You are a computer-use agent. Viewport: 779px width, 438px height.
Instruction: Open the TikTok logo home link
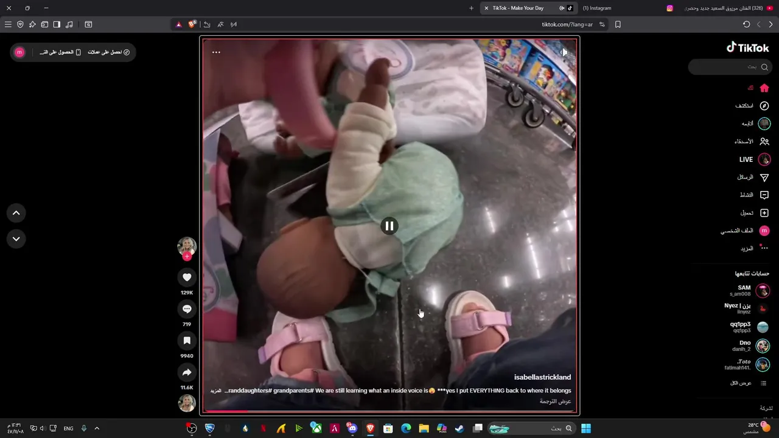[748, 47]
